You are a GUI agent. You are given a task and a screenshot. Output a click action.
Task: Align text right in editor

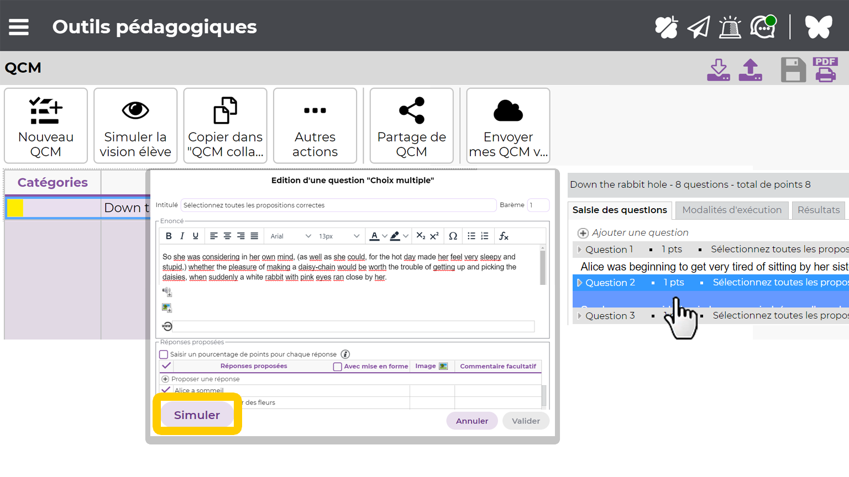241,236
